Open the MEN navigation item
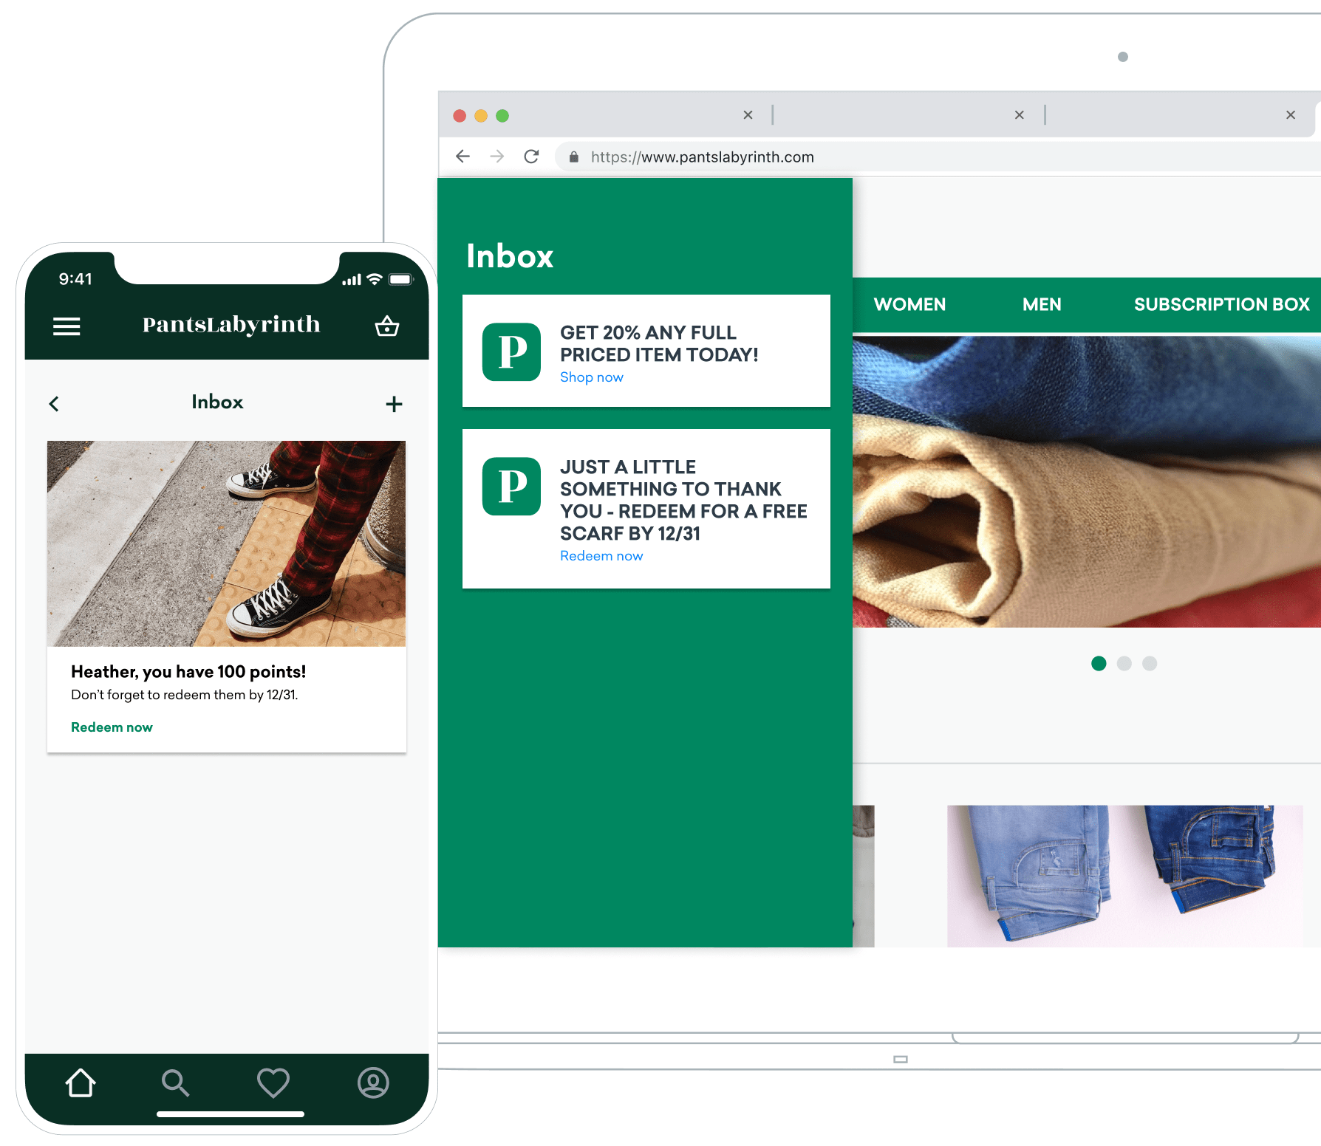This screenshot has height=1146, width=1321. pyautogui.click(x=1042, y=304)
